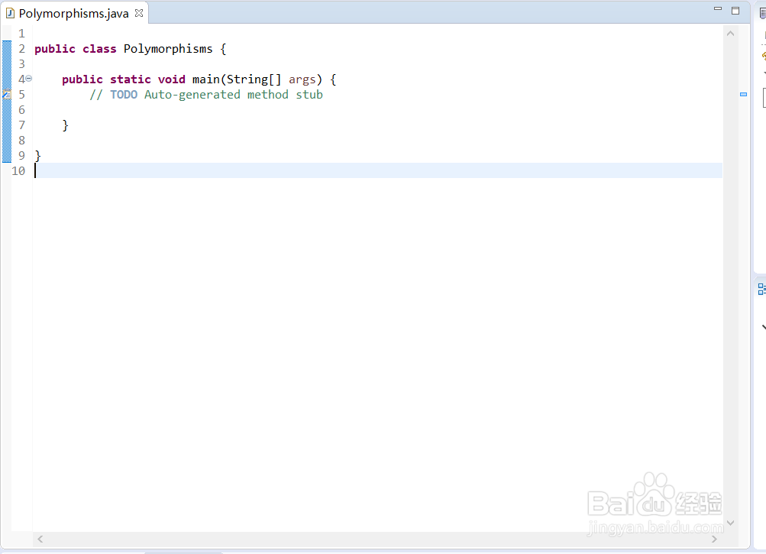This screenshot has width=766, height=554.
Task: Click the args parameter in main
Action: coord(302,79)
